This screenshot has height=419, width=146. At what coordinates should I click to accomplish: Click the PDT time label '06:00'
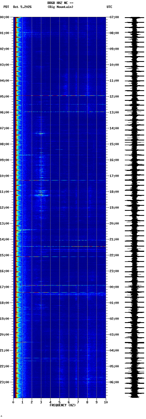tap(4, 112)
